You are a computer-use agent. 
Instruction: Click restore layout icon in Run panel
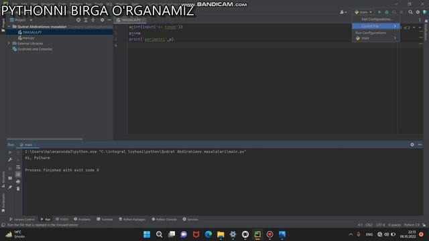10,178
